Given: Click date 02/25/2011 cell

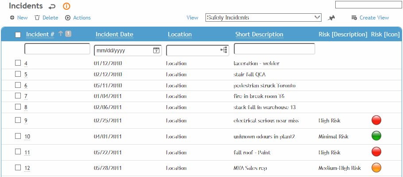Looking at the screenshot, I should [x=108, y=120].
